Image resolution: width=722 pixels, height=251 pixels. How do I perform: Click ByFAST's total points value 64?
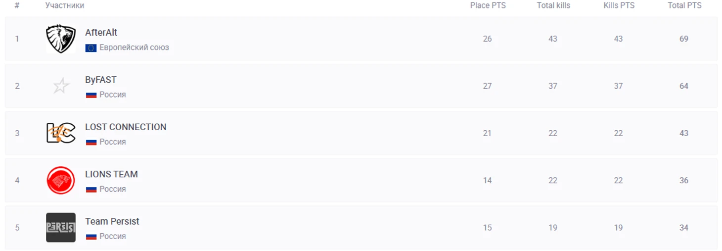[x=684, y=86]
